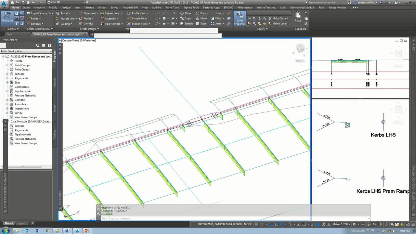Expand the Corridors node in Toolspace

[7, 100]
